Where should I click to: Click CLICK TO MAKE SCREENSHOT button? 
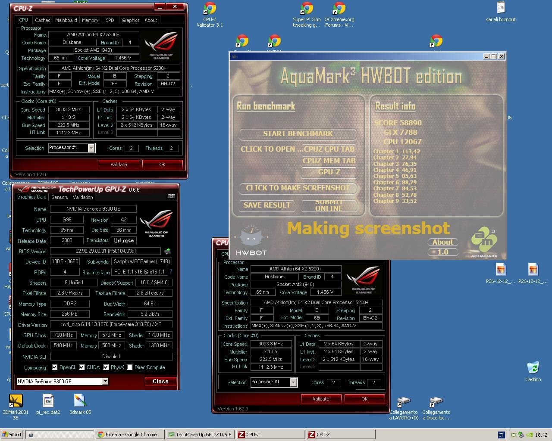coord(298,188)
